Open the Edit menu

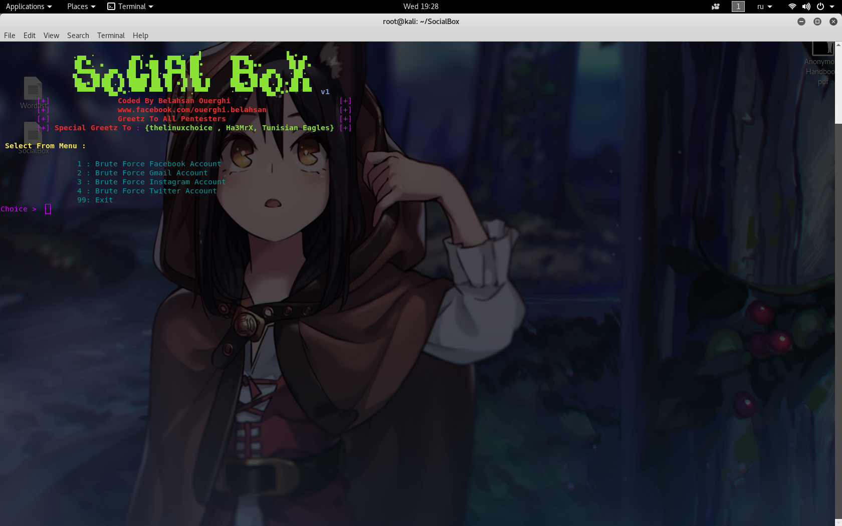click(x=30, y=36)
